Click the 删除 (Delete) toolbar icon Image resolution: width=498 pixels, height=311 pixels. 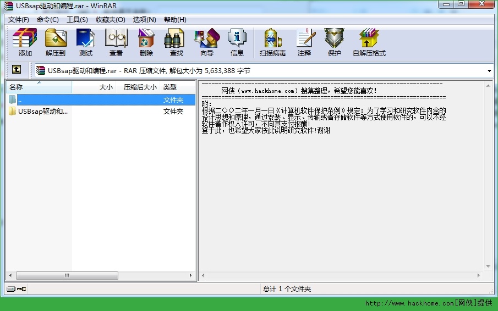click(146, 42)
